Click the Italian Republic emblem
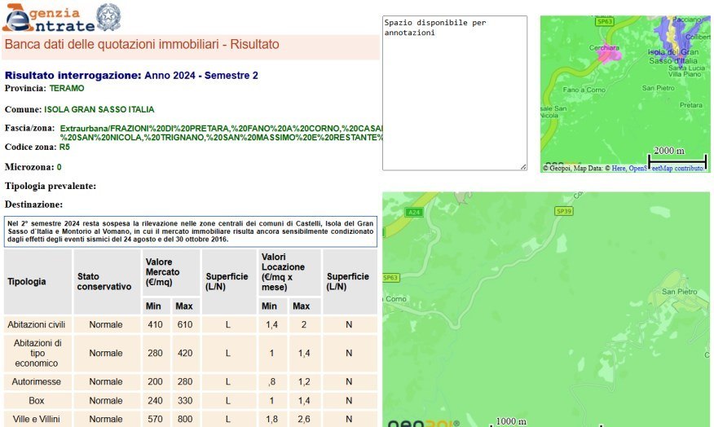Image resolution: width=714 pixels, height=427 pixels. point(108,16)
